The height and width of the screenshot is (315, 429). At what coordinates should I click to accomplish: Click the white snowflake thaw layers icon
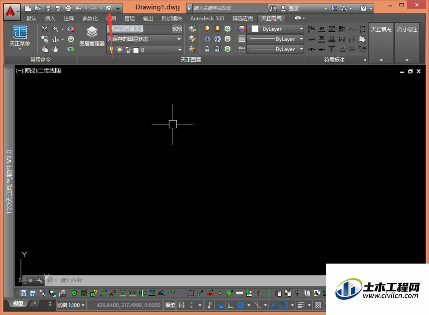218,39
